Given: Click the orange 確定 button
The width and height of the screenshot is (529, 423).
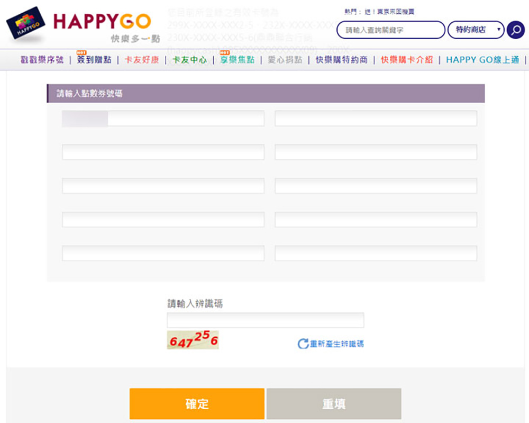Looking at the screenshot, I should point(197,404).
